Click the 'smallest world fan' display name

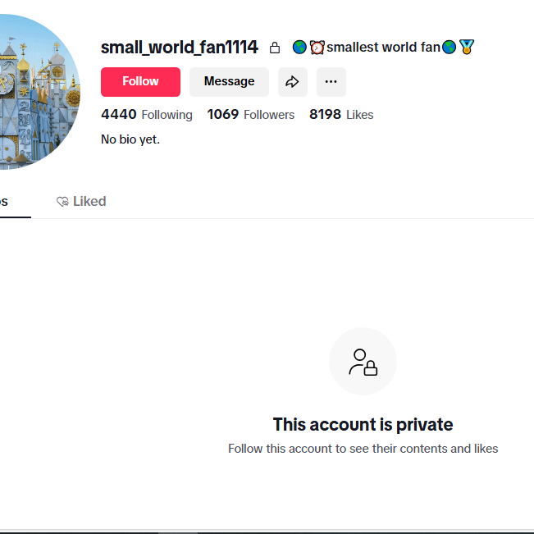tap(383, 47)
